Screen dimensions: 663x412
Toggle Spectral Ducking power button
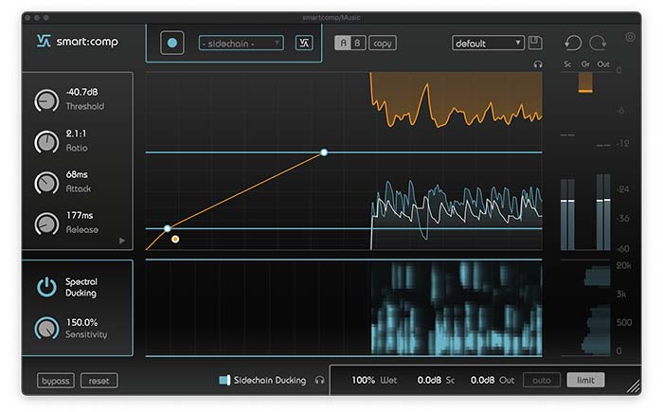[46, 287]
